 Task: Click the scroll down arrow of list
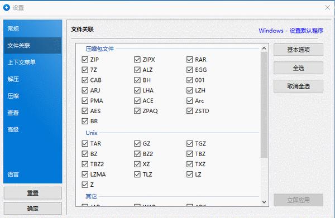264,202
